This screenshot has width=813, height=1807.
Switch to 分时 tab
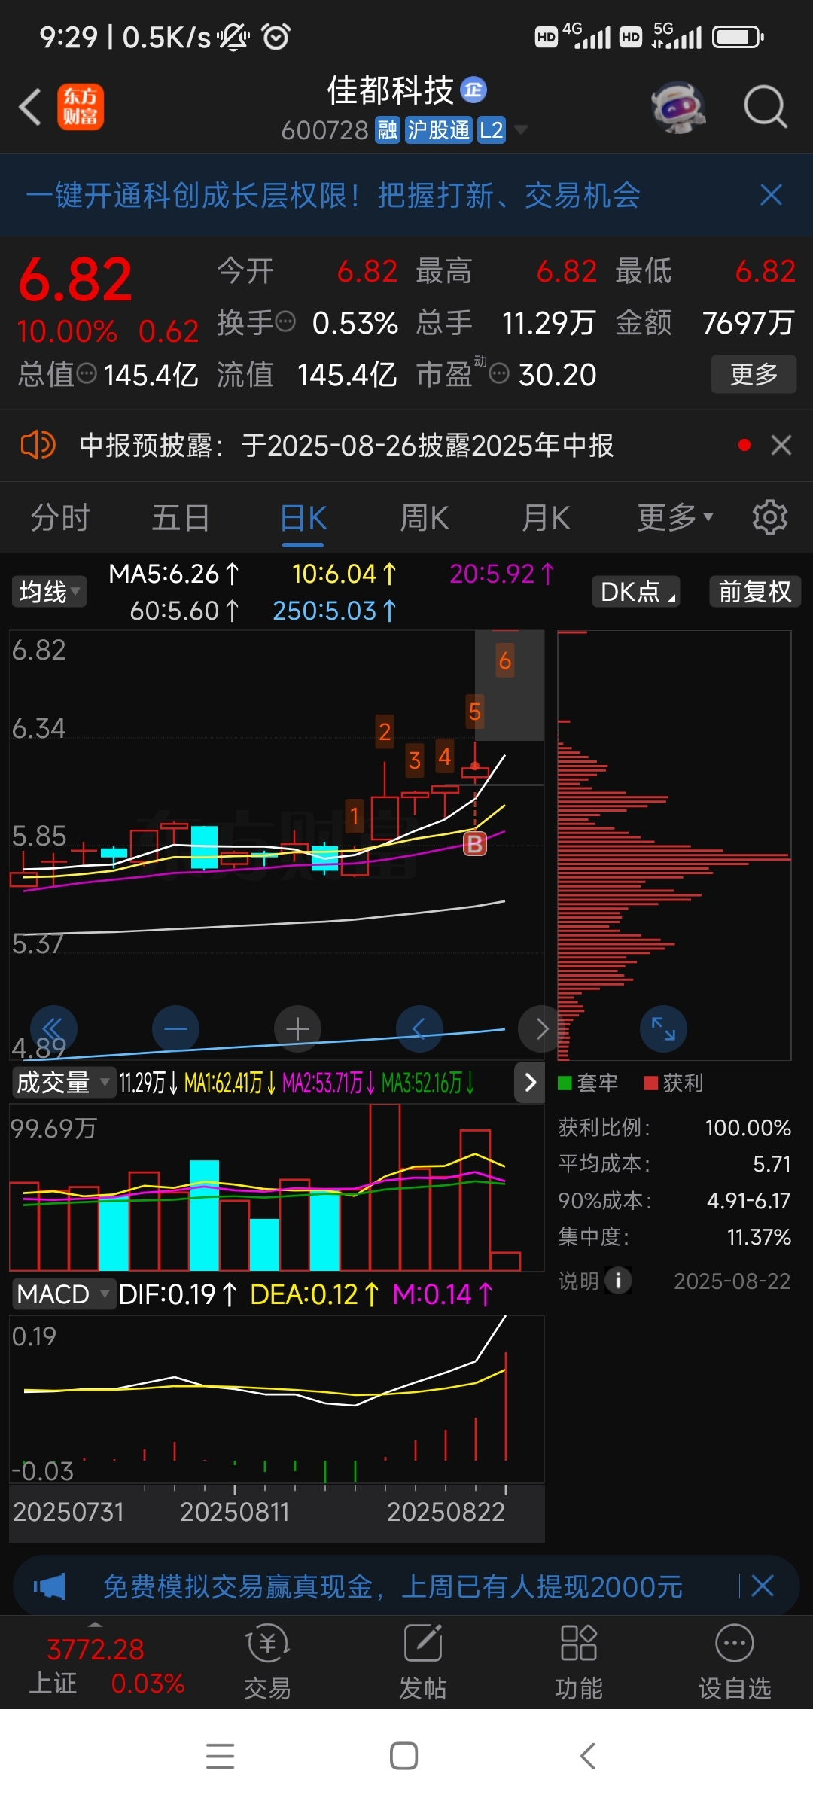pyautogui.click(x=60, y=518)
